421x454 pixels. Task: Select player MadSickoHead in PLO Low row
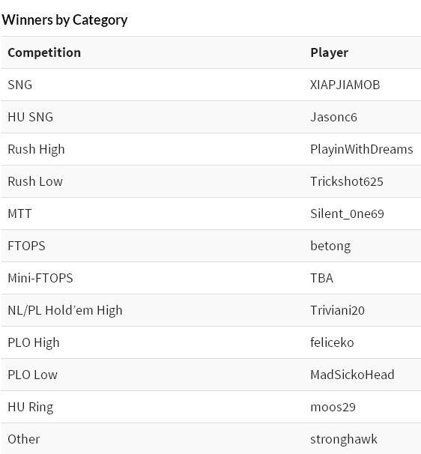tap(352, 375)
